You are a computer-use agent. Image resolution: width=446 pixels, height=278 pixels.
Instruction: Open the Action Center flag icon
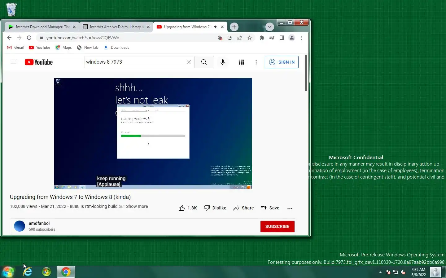click(388, 272)
